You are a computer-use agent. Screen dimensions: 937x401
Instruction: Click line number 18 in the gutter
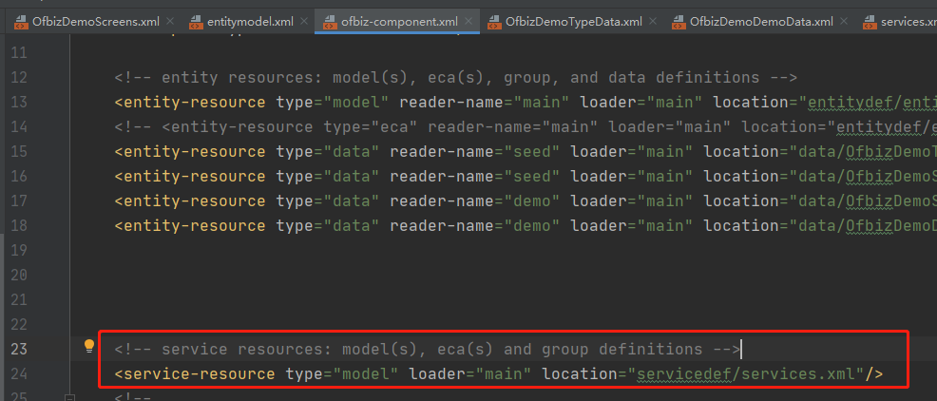(x=20, y=225)
